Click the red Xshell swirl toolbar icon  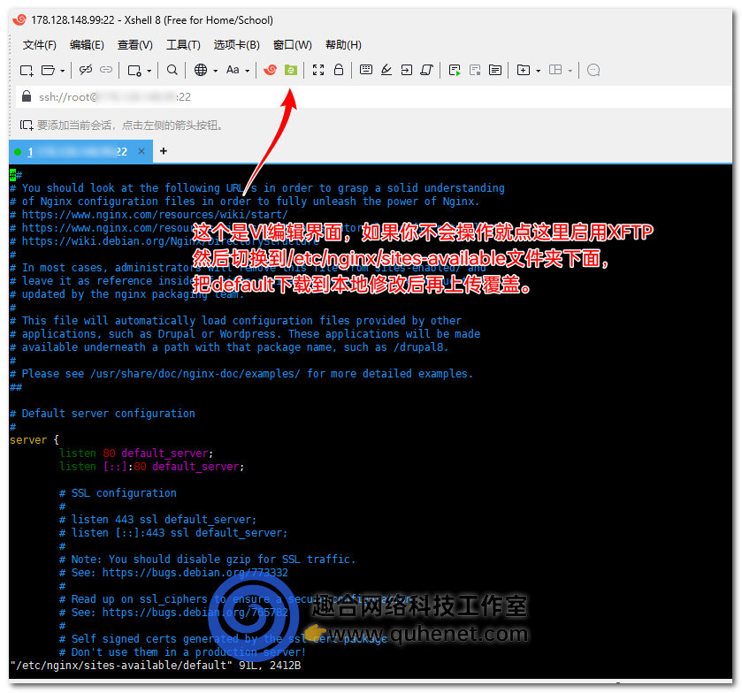point(271,70)
